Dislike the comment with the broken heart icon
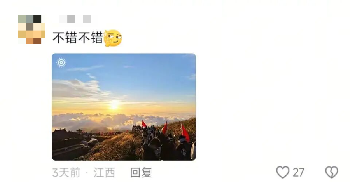Image resolution: width=350 pixels, height=182 pixels. (x=332, y=172)
